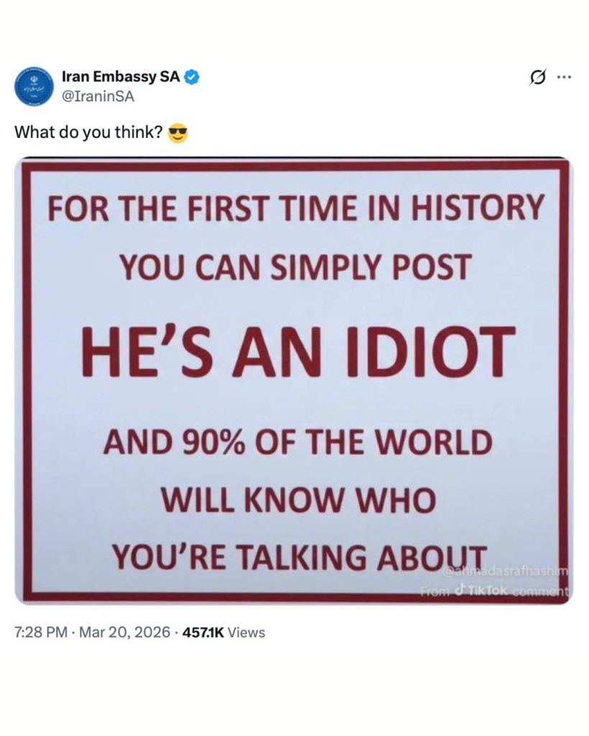Click the 7:28 PM timestamp
The height and width of the screenshot is (736, 589).
[41, 632]
